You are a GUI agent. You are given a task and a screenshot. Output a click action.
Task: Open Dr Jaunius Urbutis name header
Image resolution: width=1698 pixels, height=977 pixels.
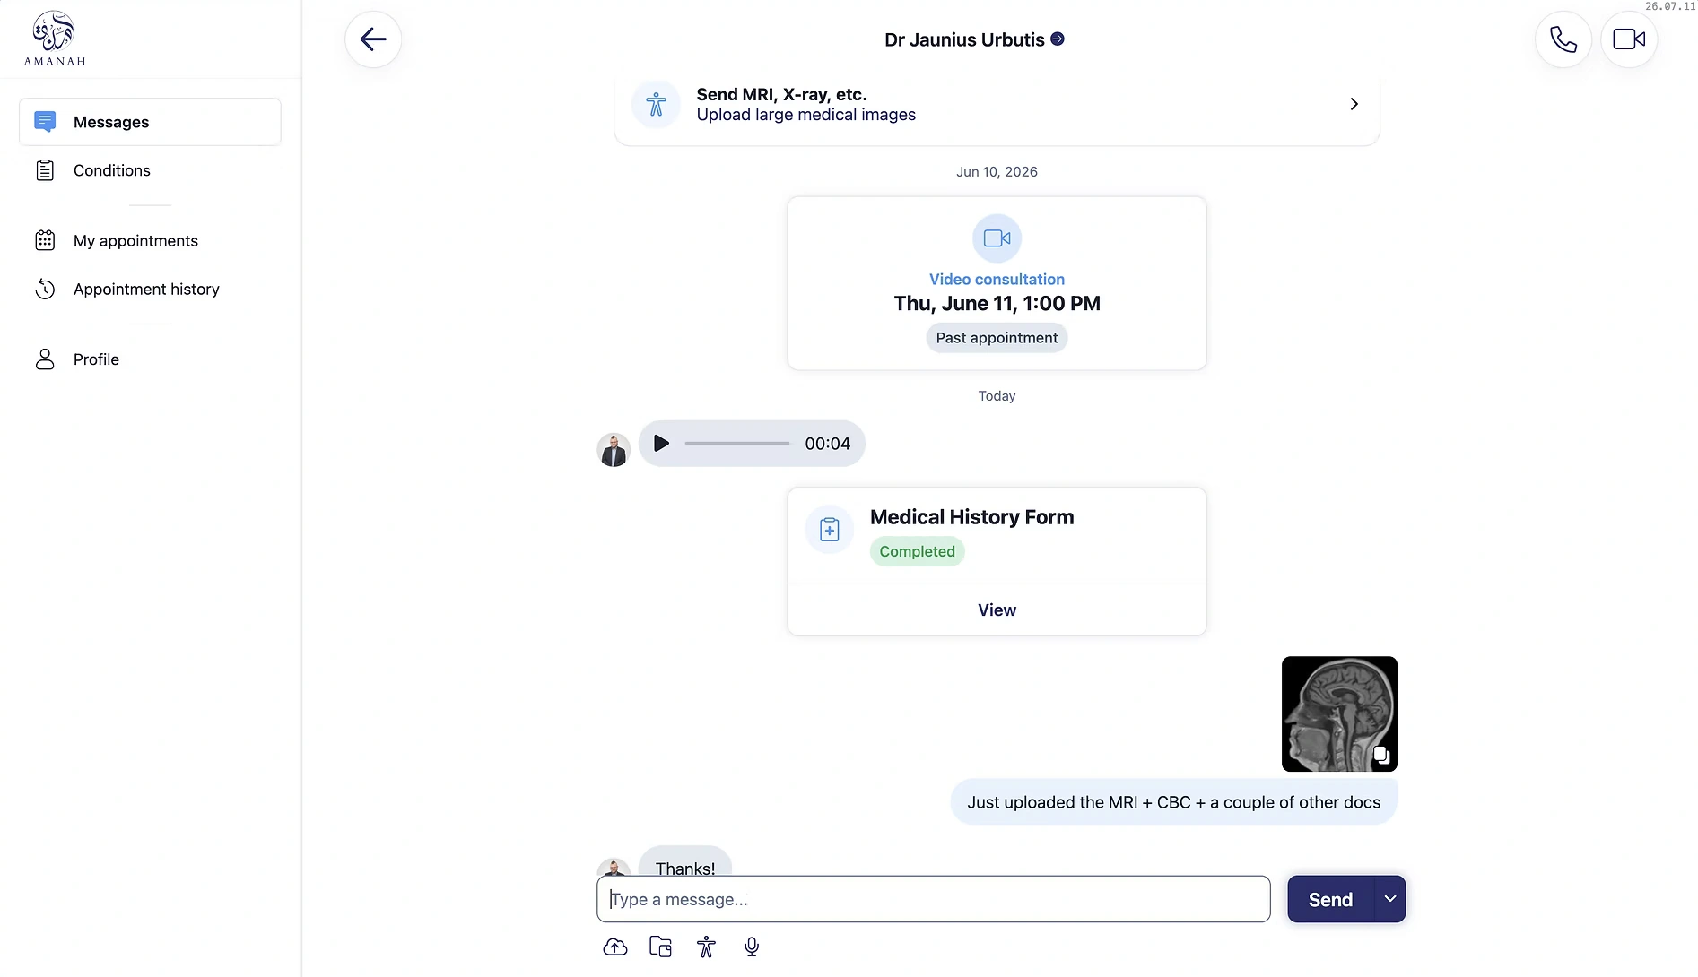964,39
